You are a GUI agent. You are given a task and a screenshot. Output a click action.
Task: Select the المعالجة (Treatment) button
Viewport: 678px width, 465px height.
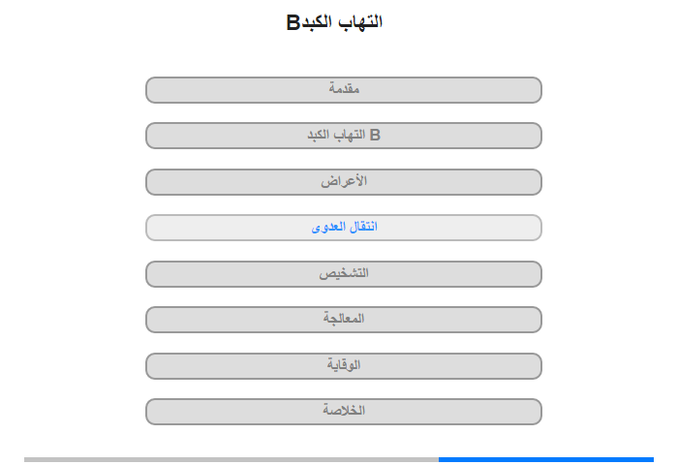pos(343,320)
